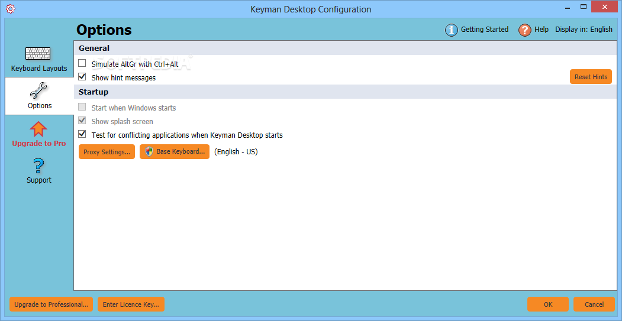Close the Keyman Desktop Configuration window
The width and height of the screenshot is (622, 321).
[x=605, y=7]
